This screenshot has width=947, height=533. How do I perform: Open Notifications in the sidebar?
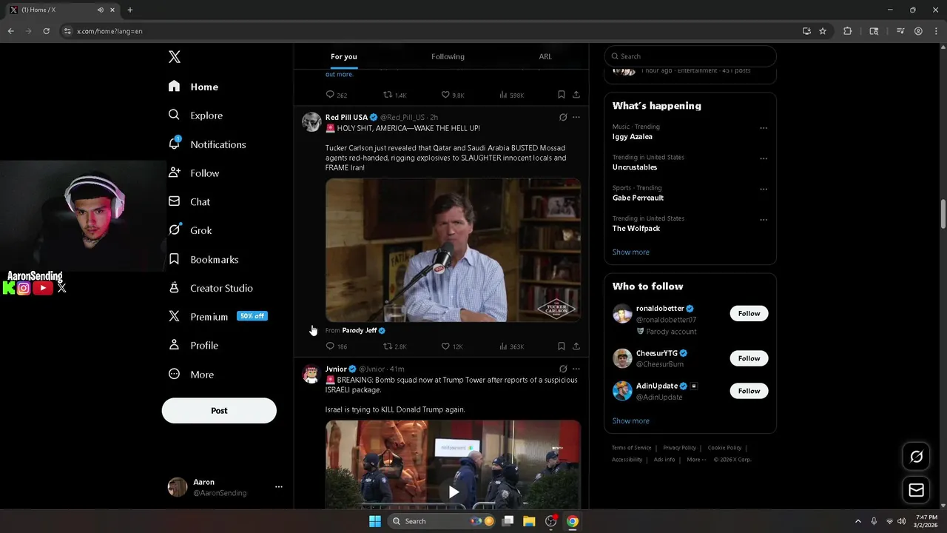206,144
